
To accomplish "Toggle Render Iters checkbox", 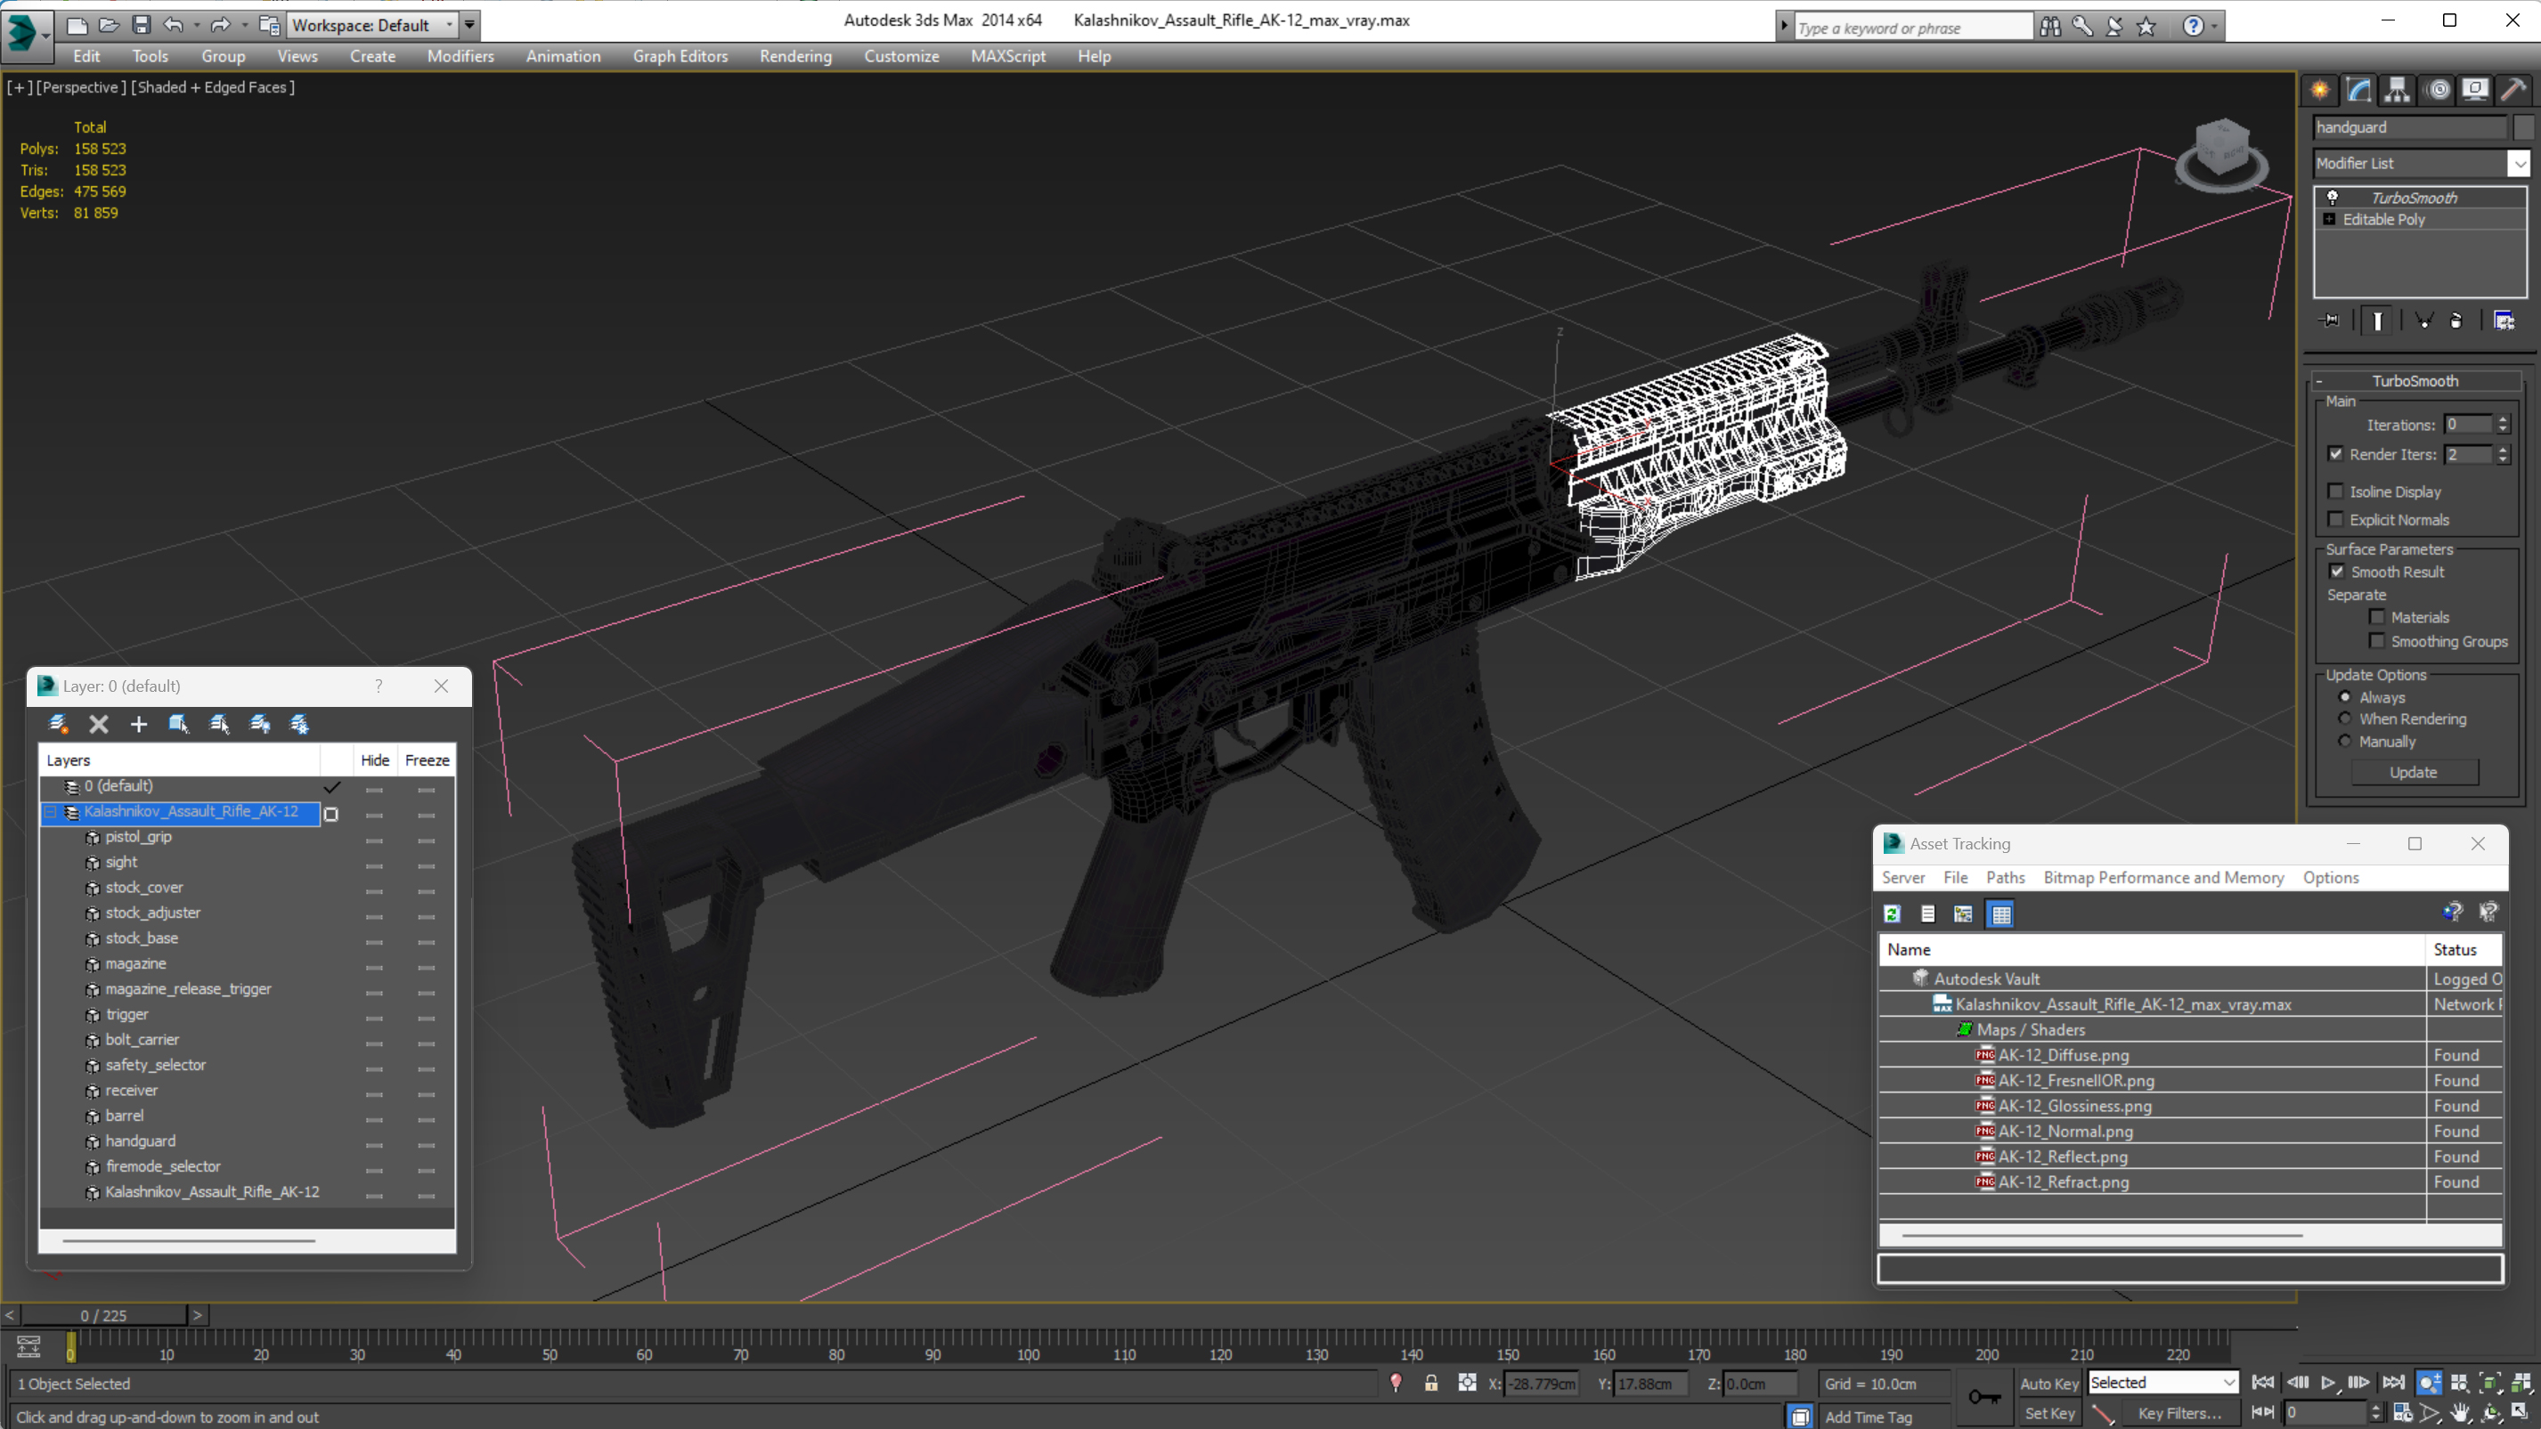I will [x=2336, y=454].
